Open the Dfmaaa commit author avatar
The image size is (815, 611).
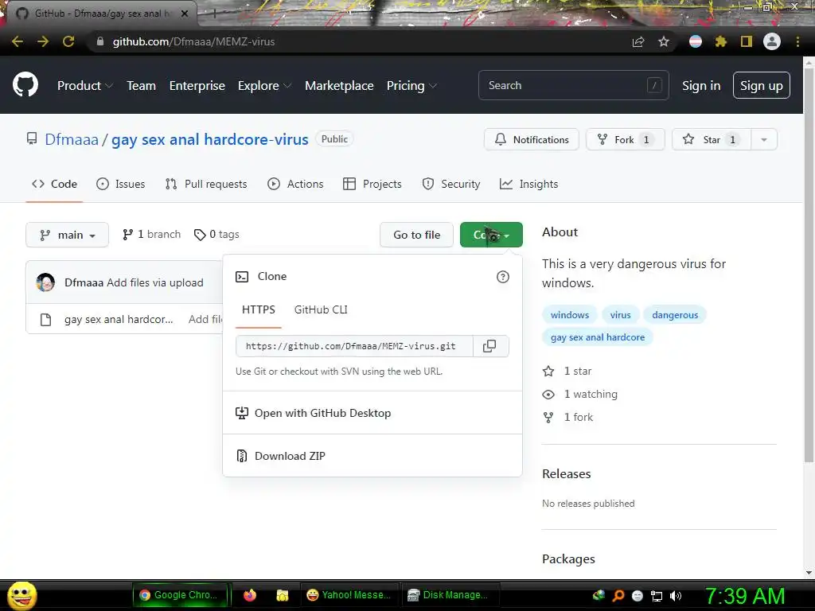click(x=45, y=282)
